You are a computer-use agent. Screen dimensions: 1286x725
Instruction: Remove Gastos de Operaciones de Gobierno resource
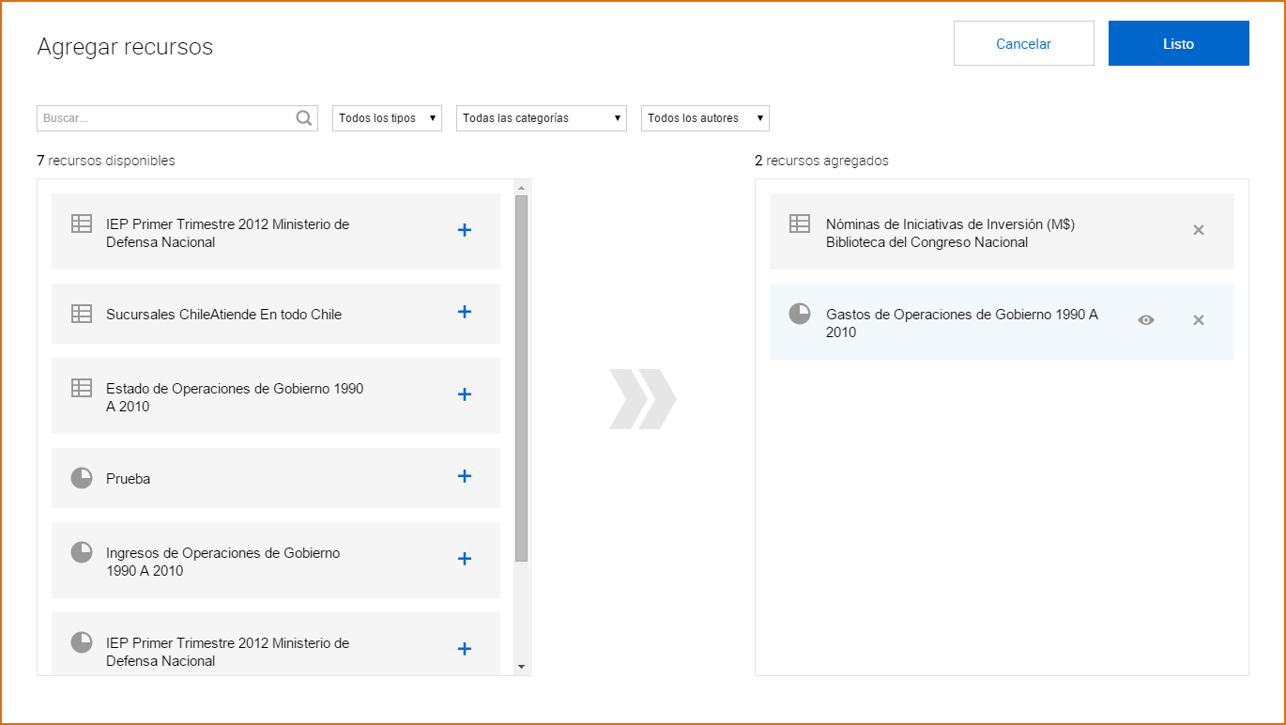pos(1199,320)
